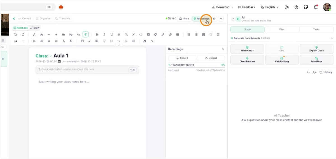Image resolution: width=336 pixels, height=159 pixels.
Task: Upload an audio recording
Action: pos(211,58)
